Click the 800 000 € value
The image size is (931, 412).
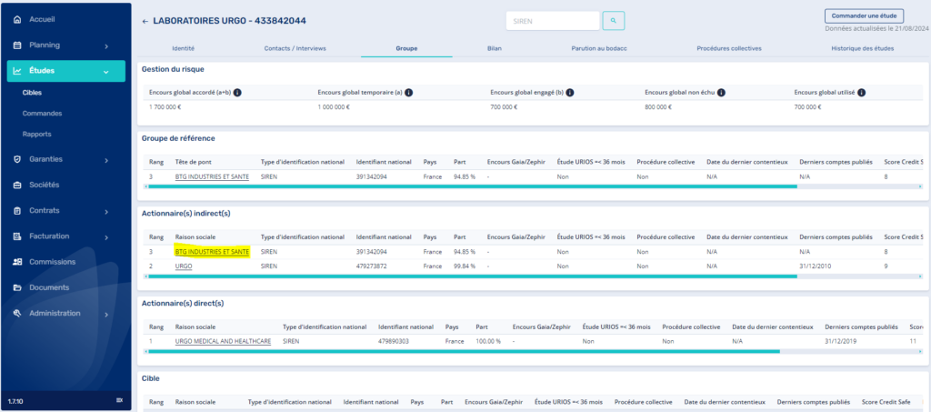tap(658, 107)
